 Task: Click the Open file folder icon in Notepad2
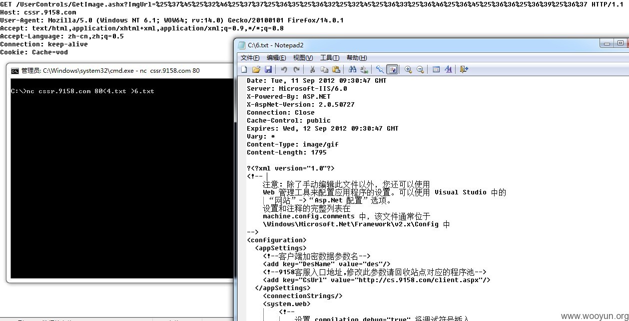coord(256,69)
